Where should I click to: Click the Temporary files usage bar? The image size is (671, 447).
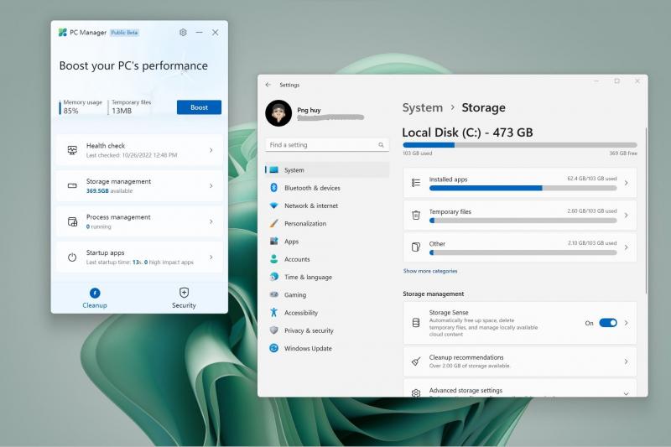[x=523, y=221]
